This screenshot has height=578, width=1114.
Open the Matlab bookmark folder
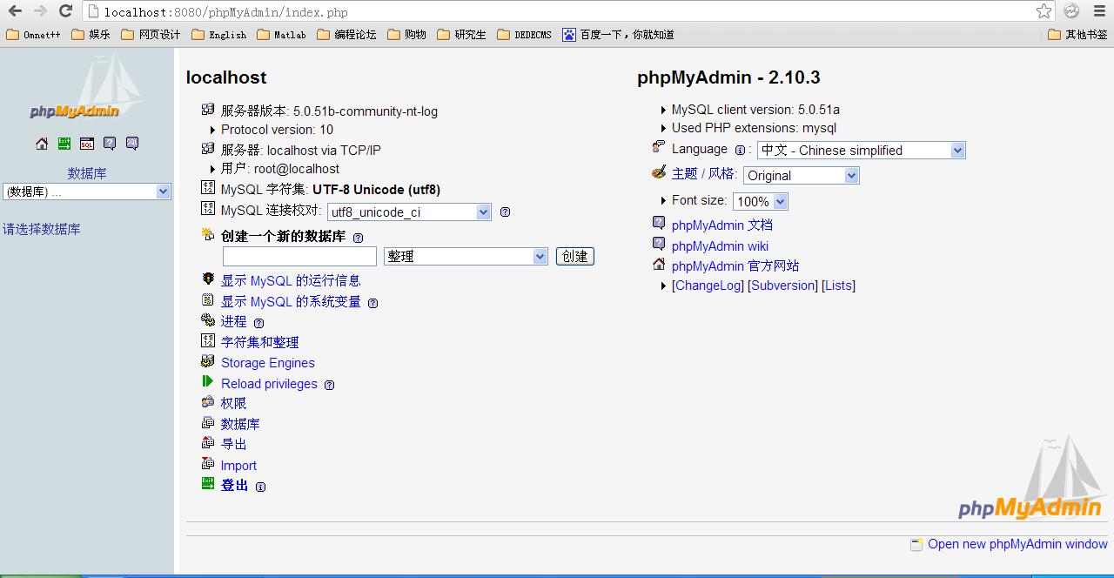280,35
